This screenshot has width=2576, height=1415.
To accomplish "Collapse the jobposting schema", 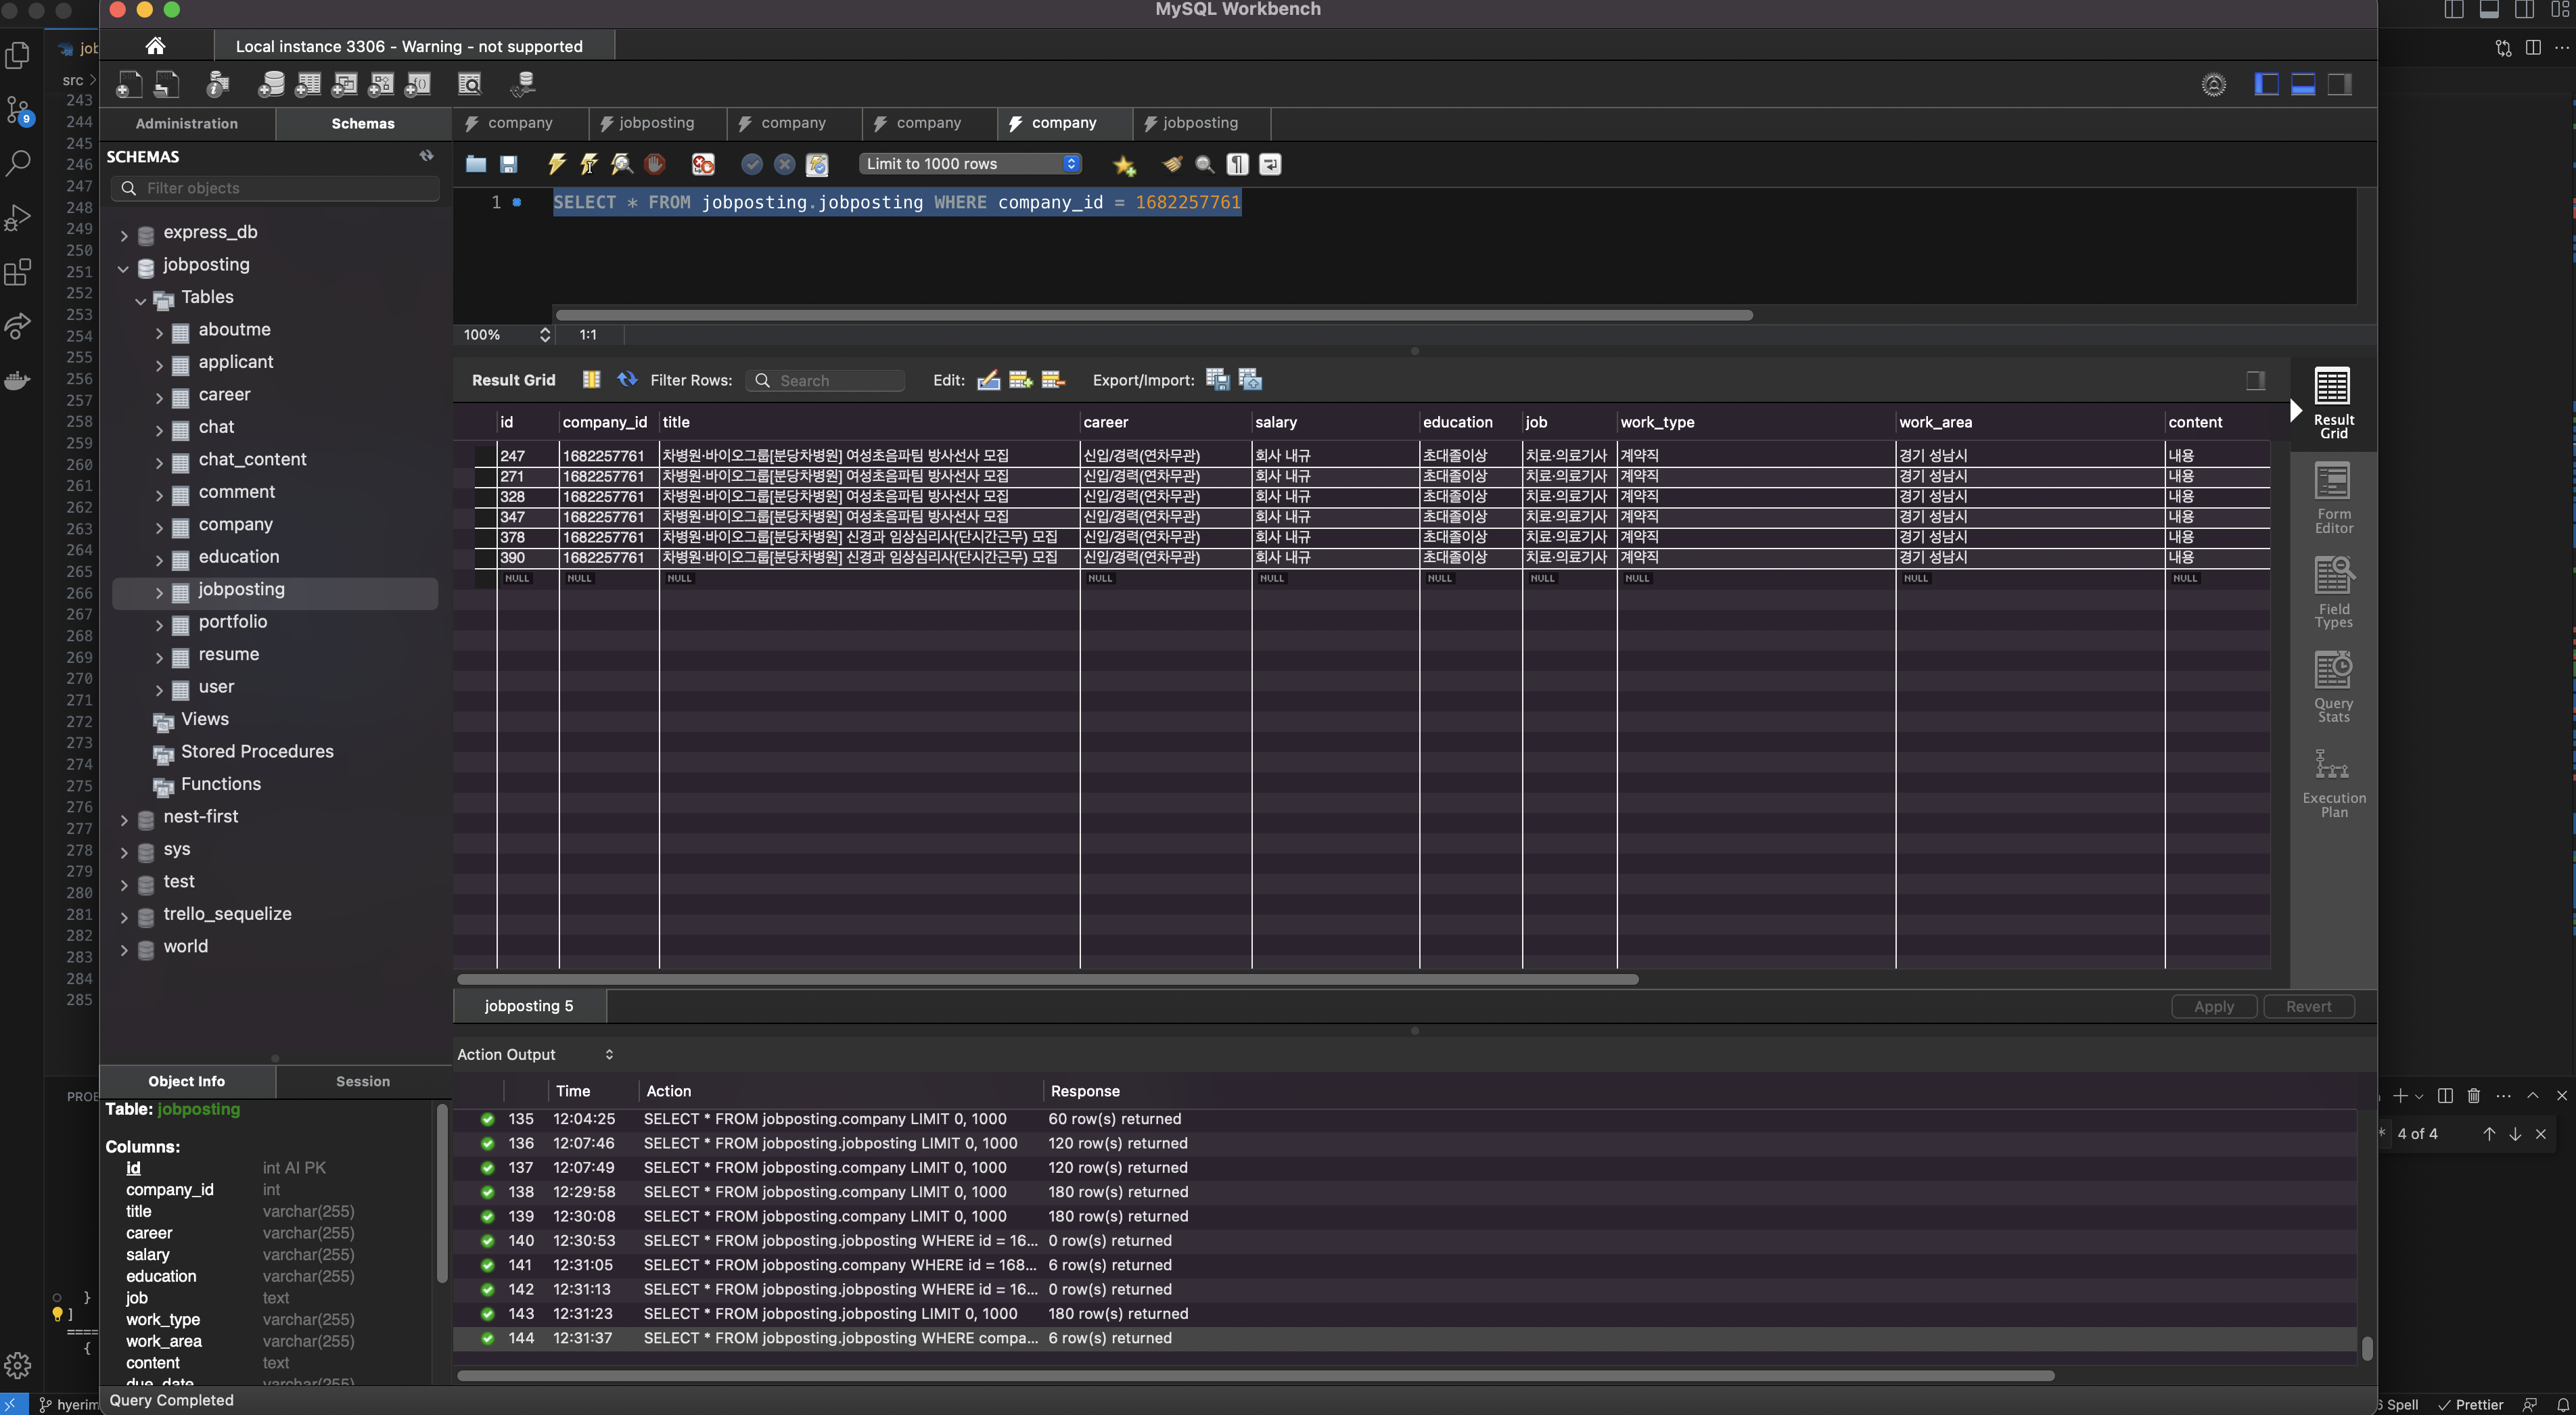I will pos(124,269).
